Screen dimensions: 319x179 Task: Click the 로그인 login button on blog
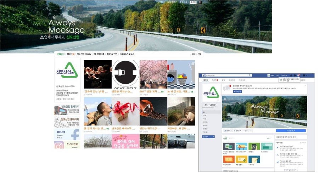point(193,2)
